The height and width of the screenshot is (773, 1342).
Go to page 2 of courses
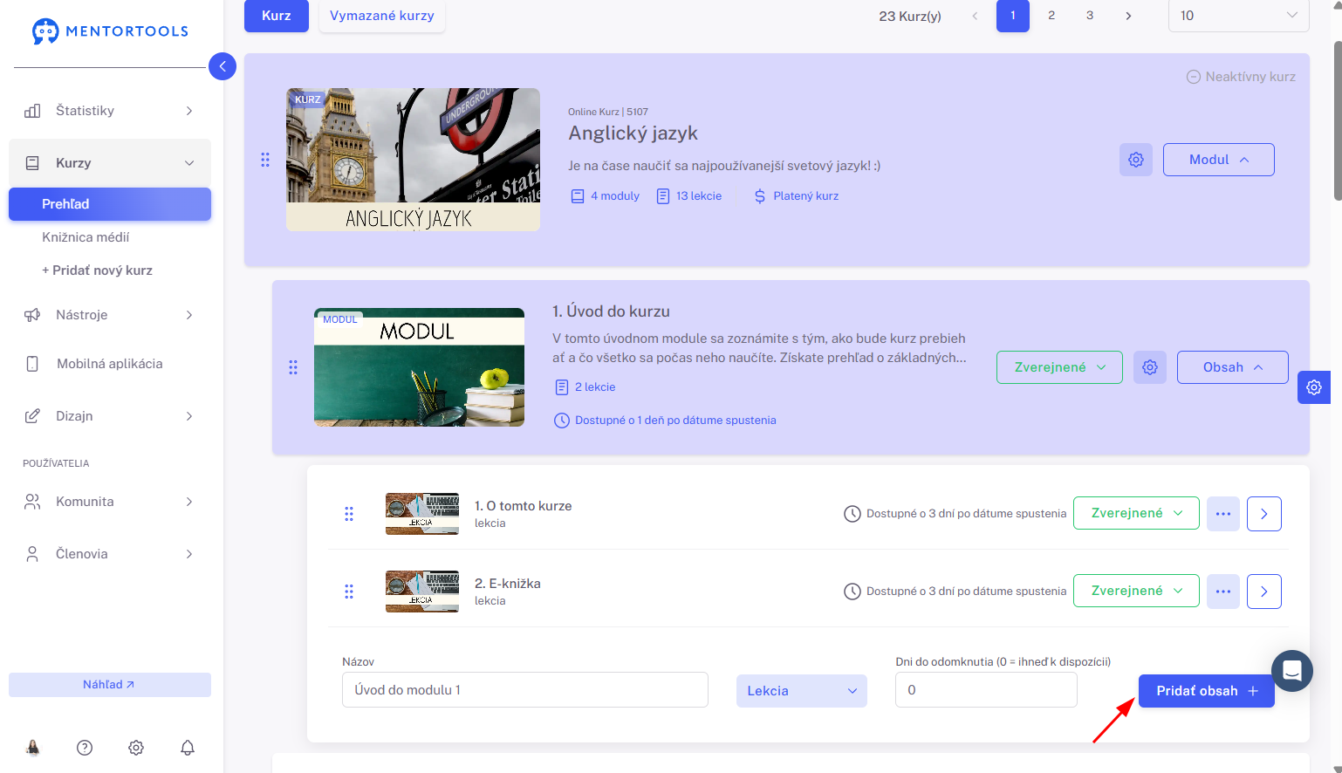tap(1051, 16)
